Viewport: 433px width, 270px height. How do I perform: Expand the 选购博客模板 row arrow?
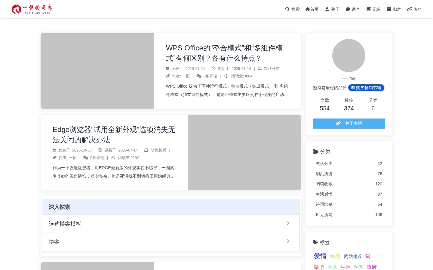[x=288, y=223]
